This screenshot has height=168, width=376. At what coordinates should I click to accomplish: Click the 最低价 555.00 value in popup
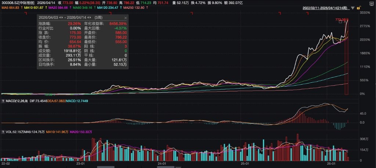click(x=121, y=42)
